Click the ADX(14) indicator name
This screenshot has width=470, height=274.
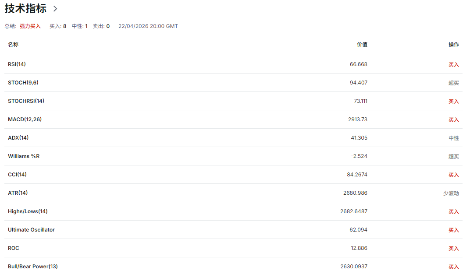(x=18, y=138)
